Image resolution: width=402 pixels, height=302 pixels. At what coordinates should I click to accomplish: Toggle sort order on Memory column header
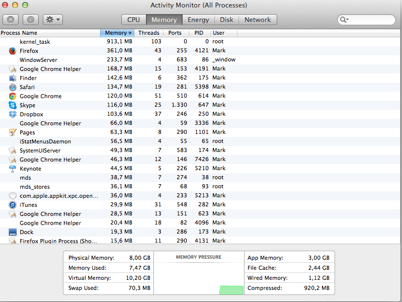pyautogui.click(x=117, y=33)
